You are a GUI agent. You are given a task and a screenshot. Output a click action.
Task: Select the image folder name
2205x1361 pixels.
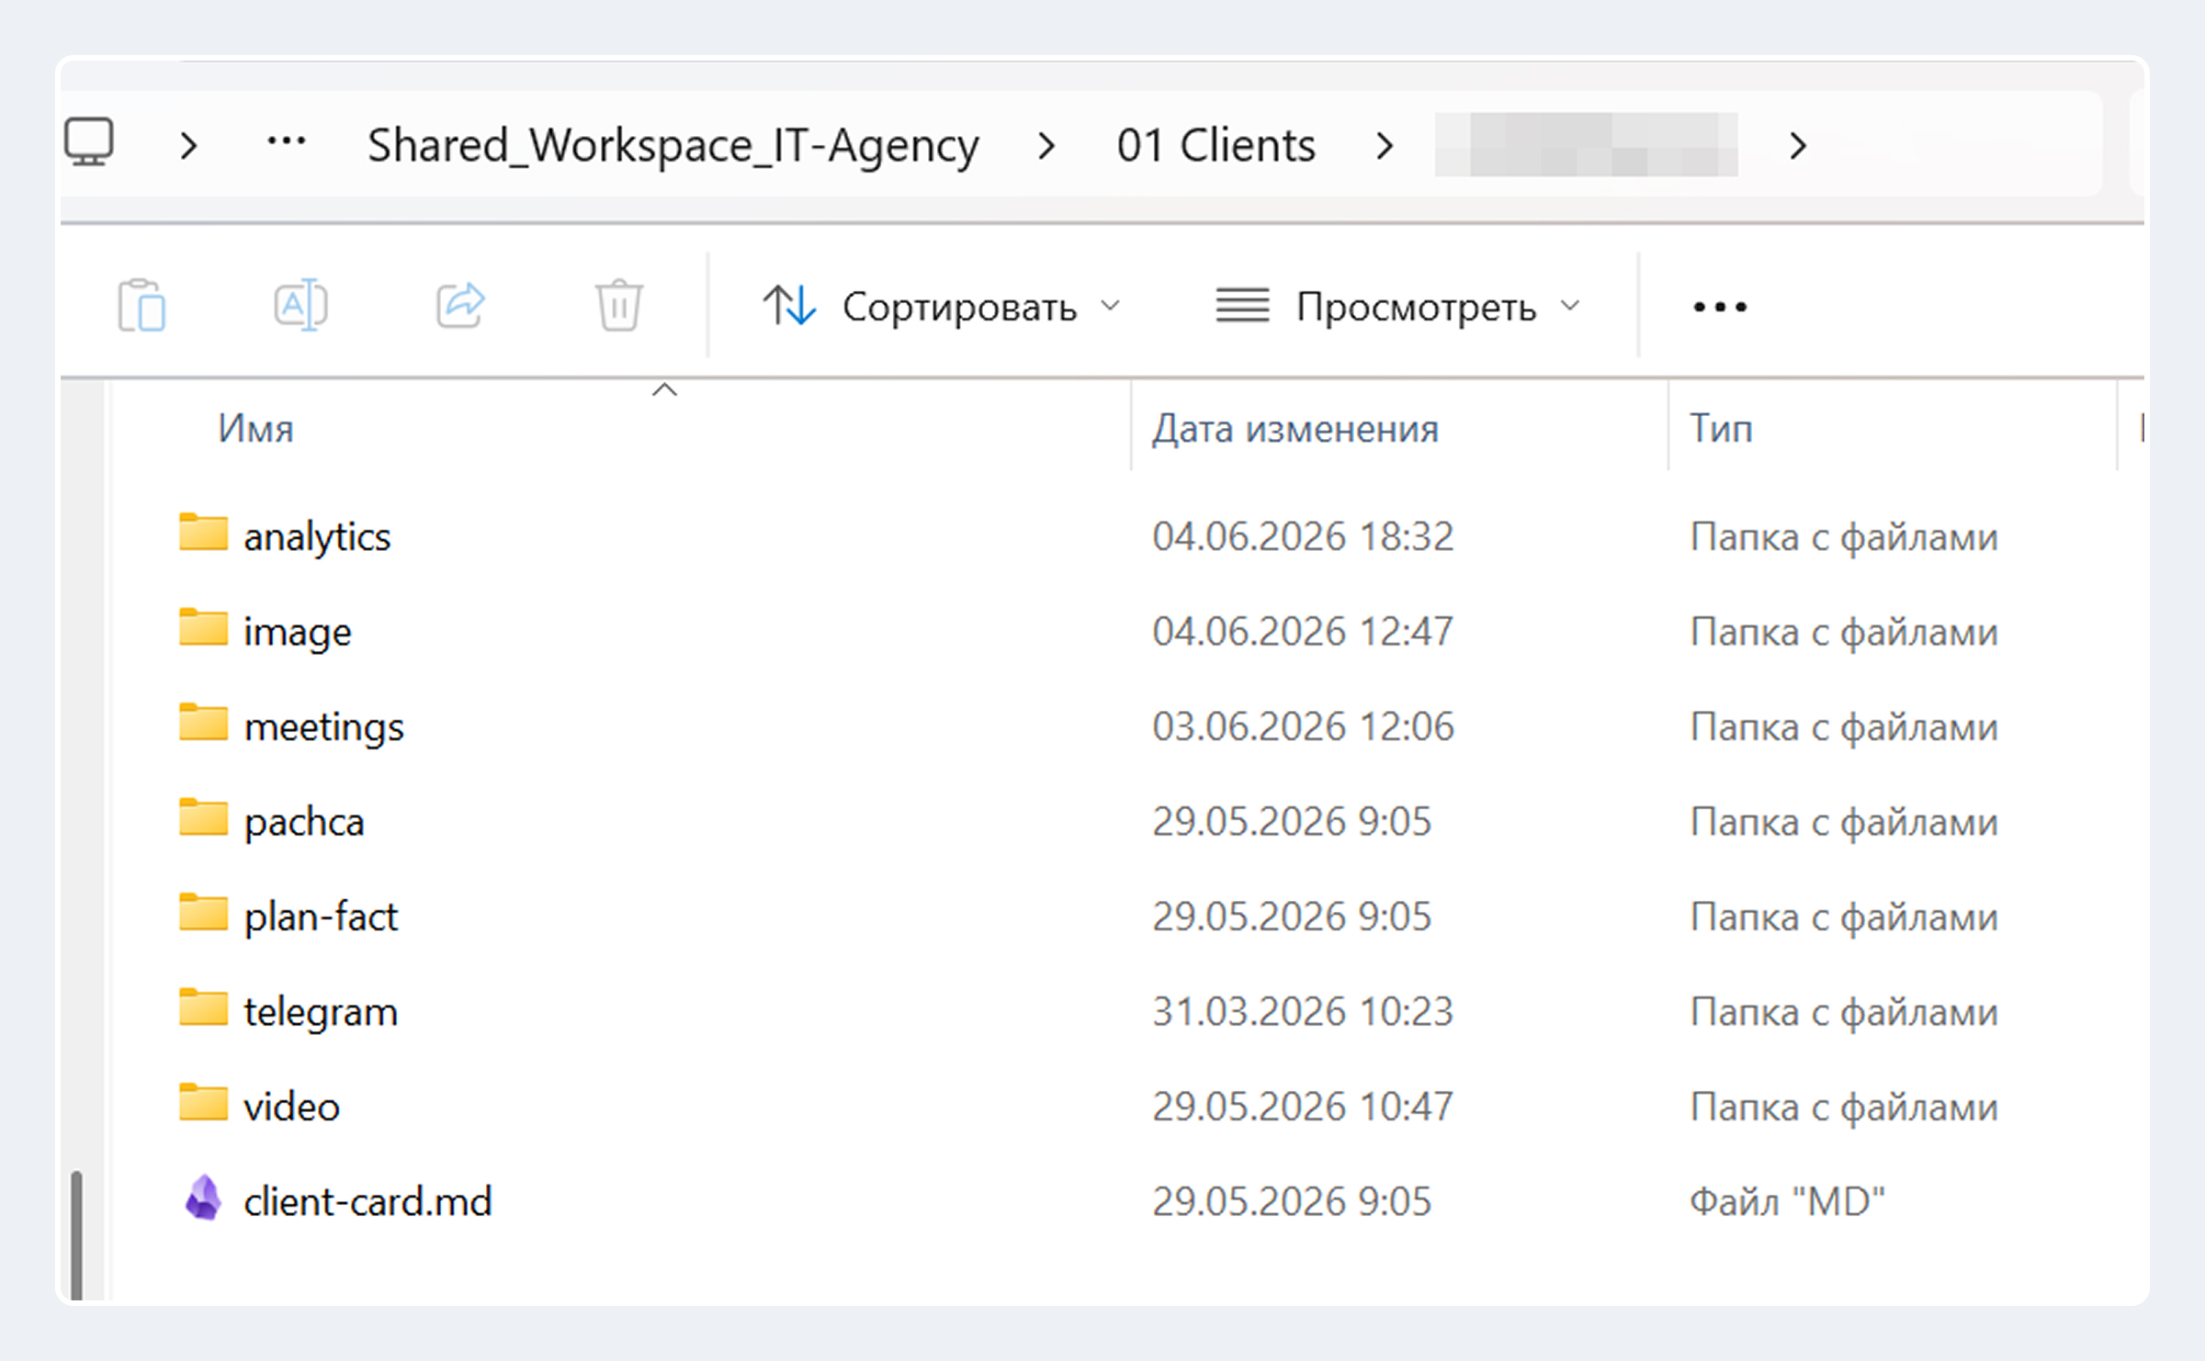(298, 633)
